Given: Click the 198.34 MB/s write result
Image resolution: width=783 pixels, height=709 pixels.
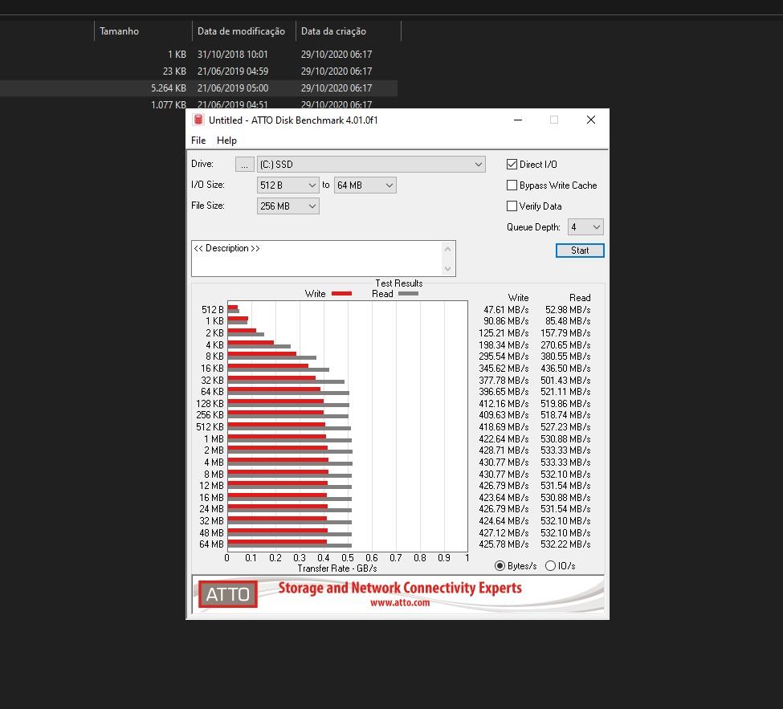Looking at the screenshot, I should (504, 345).
